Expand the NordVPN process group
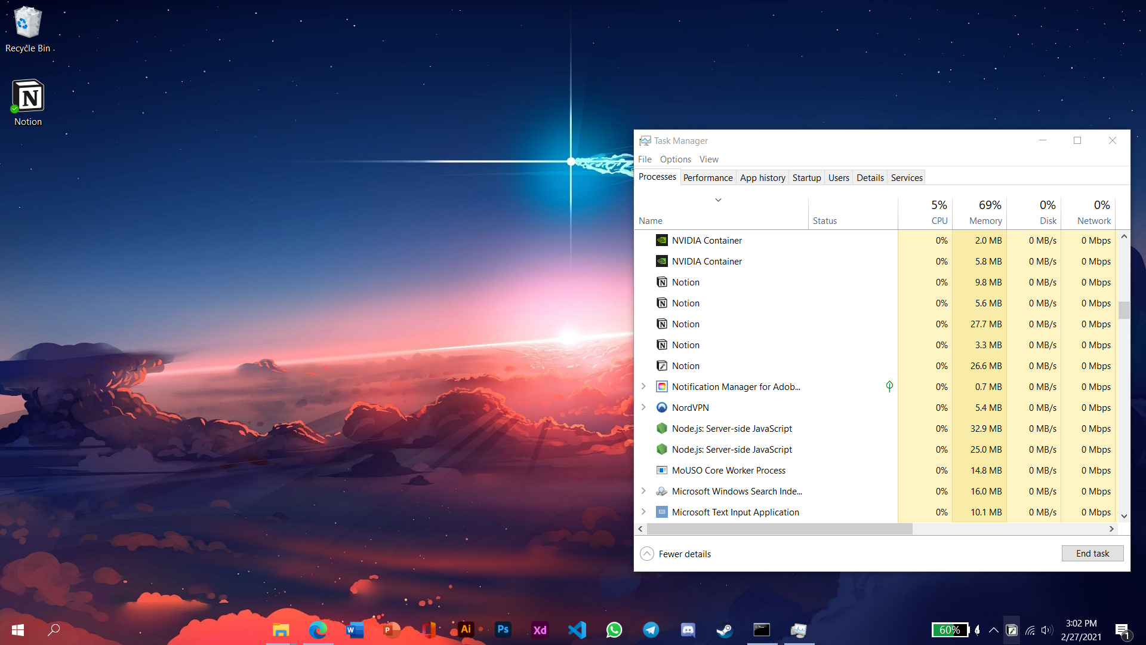The width and height of the screenshot is (1146, 645). [x=643, y=407]
